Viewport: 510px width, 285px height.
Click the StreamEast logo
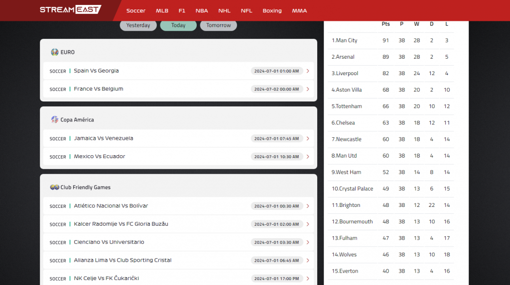tap(70, 10)
